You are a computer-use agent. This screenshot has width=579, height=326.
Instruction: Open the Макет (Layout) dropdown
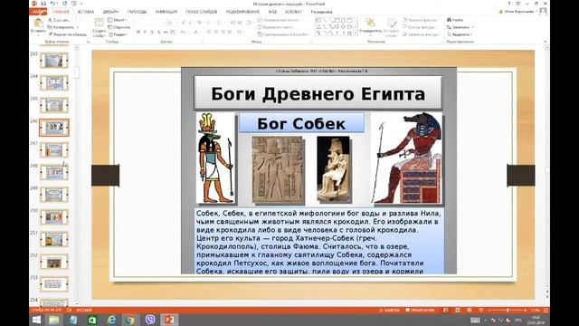pyautogui.click(x=118, y=20)
